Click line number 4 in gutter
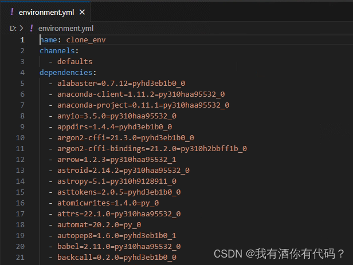This screenshot has width=353, height=265. pos(22,73)
